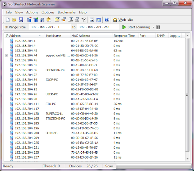The width and height of the screenshot is (194, 171).
Task: Select the 157 ms response time cell
Action: [x=118, y=41]
